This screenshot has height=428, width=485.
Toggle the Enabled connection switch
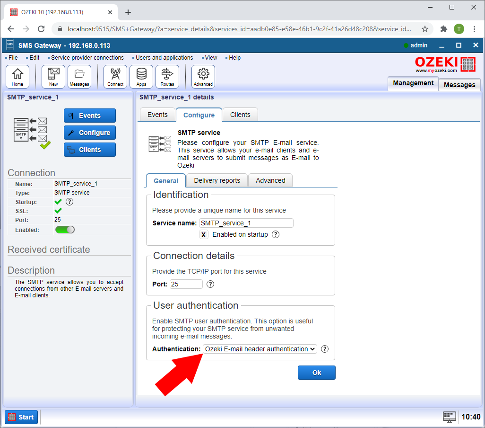[65, 230]
